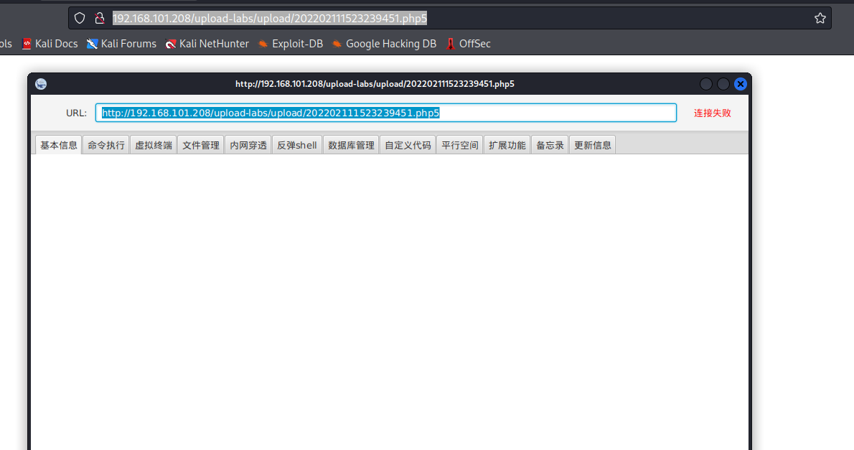The height and width of the screenshot is (450, 854).
Task: Click the URL input field in the shell window
Action: click(x=385, y=113)
